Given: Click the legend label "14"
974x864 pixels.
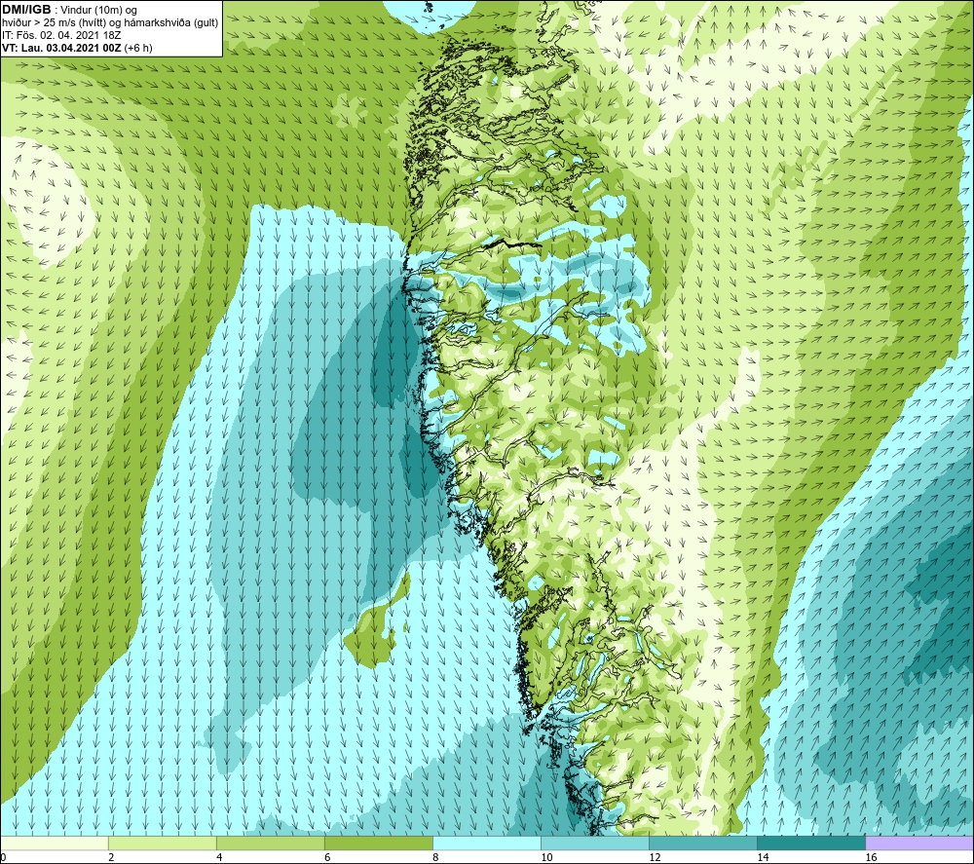Looking at the screenshot, I should (763, 857).
